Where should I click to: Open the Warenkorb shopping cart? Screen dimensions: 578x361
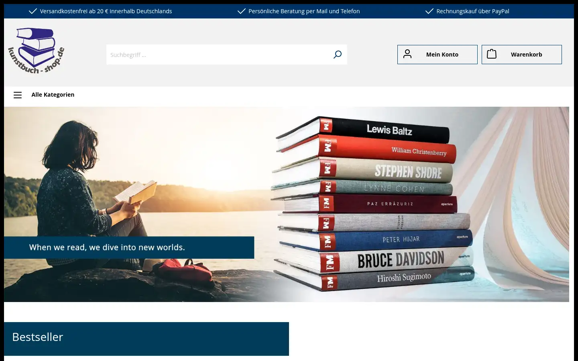[522, 55]
